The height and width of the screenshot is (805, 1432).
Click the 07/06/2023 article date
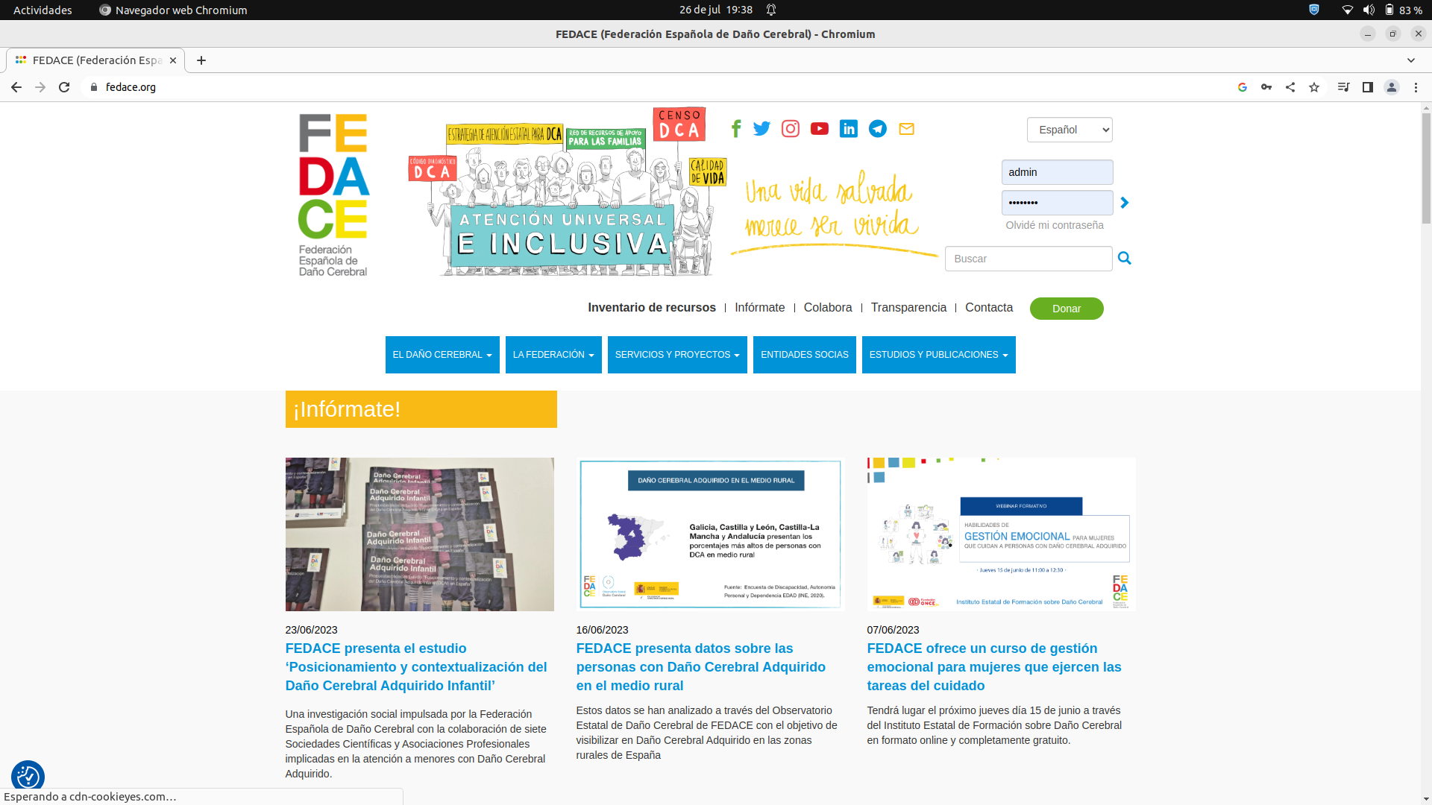pos(893,630)
